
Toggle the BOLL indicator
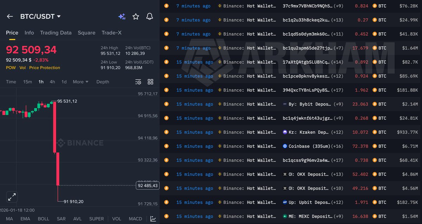click(44, 219)
